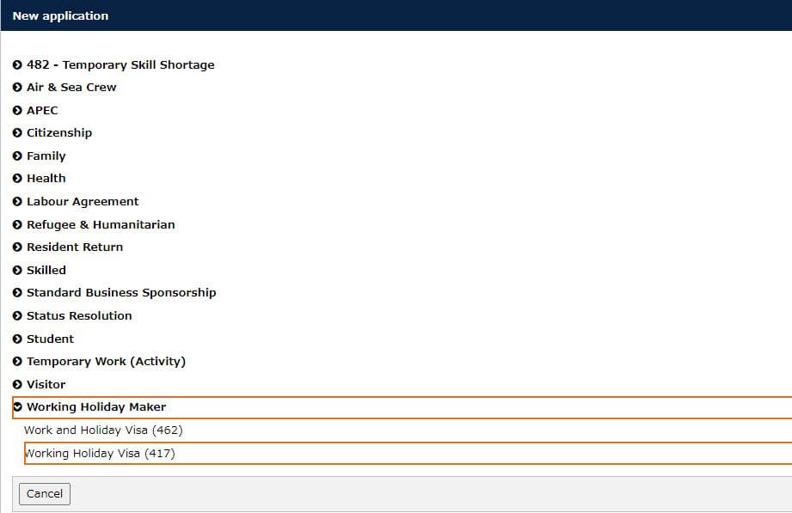This screenshot has height=513, width=792.
Task: Open Standard Business Sponsorship category
Action: pyautogui.click(x=121, y=293)
